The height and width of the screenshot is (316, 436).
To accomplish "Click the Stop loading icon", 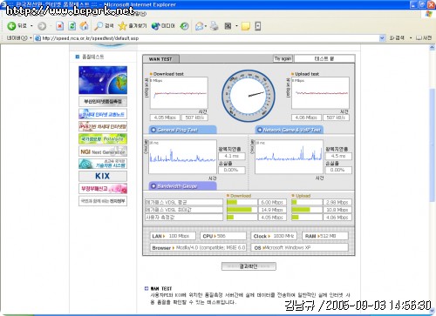I will (x=59, y=26).
